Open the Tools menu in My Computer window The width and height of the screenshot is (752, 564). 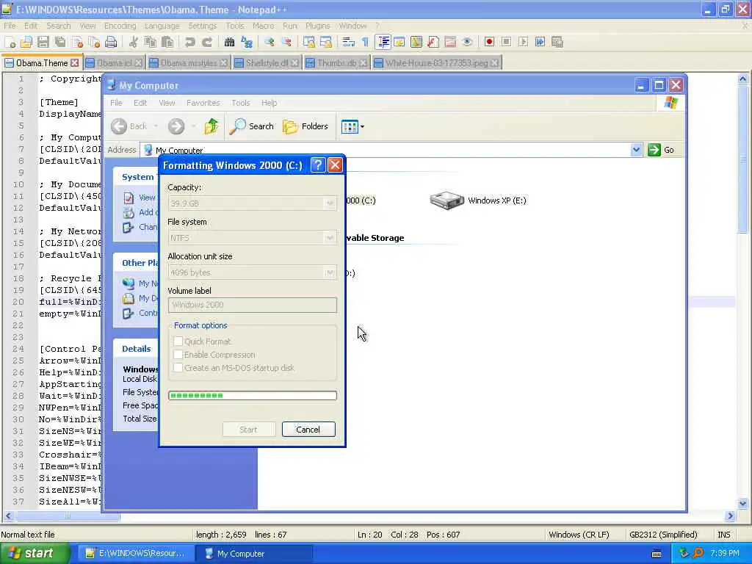coord(241,103)
